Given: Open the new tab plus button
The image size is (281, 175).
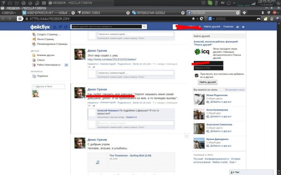Looking at the screenshot, I should pos(244,13).
